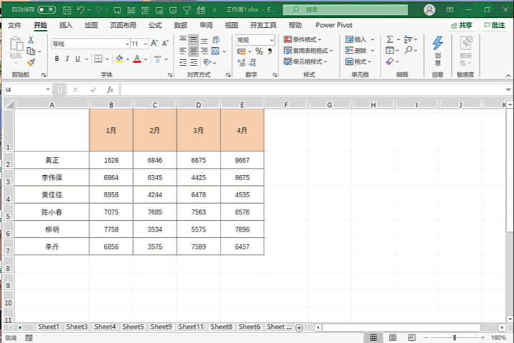Click the Name Box showing I4

click(24, 90)
